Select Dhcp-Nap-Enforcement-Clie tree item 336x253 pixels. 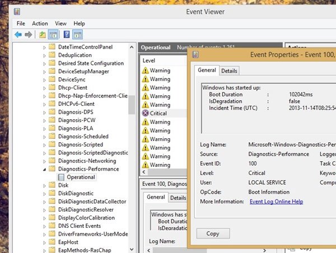tap(93, 96)
